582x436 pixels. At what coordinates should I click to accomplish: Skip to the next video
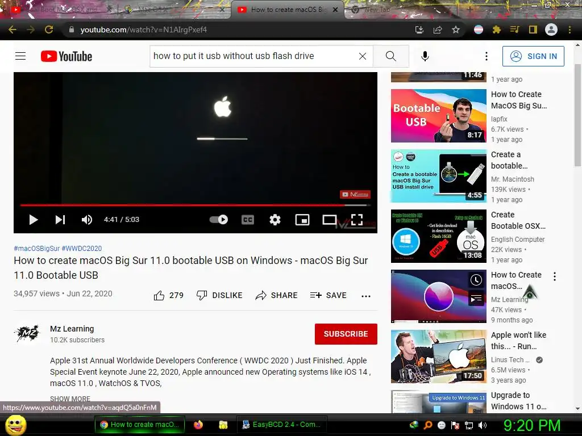tap(60, 220)
